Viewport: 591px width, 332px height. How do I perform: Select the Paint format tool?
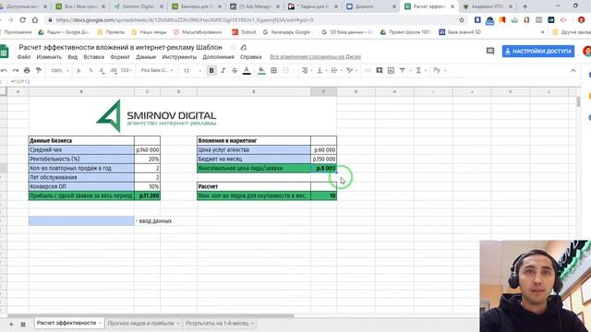tap(39, 70)
